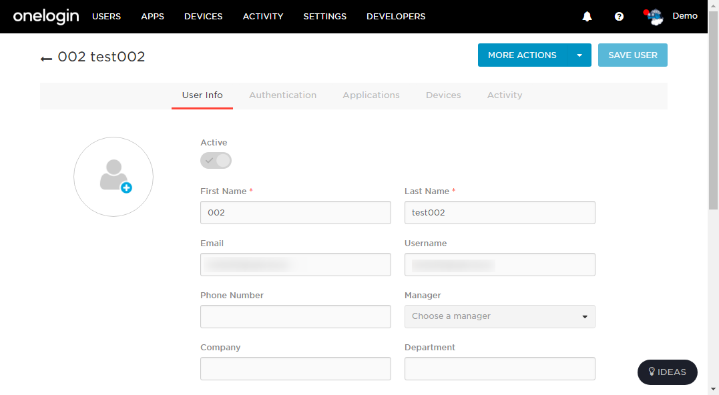Open the SETTINGS navigation menu
Screen dimensions: 719x395
[324, 17]
